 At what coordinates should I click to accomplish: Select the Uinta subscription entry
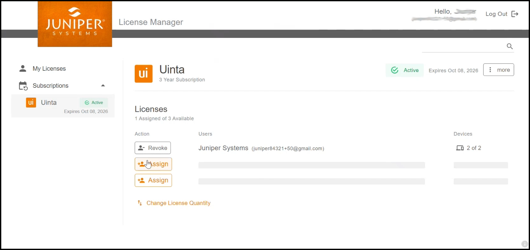tap(63, 106)
